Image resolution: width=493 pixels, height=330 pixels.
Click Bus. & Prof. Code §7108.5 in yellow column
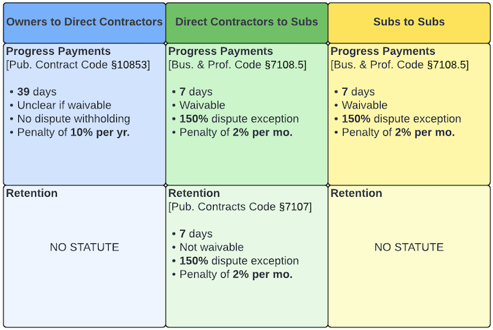click(x=400, y=65)
